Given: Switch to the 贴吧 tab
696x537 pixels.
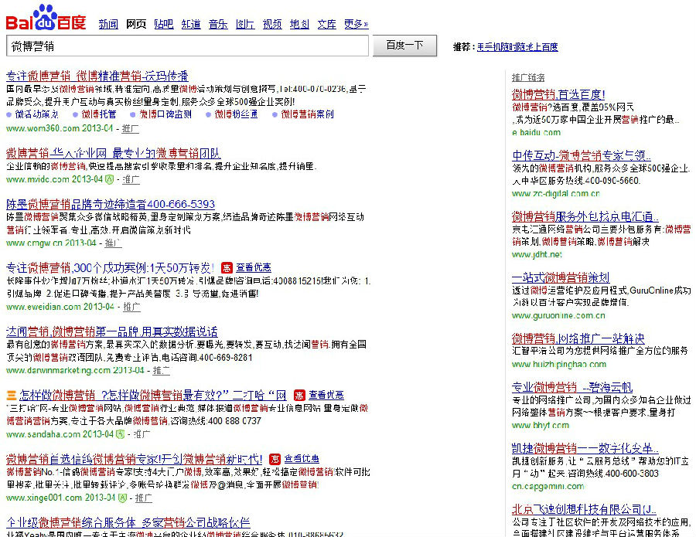Looking at the screenshot, I should coord(164,24).
